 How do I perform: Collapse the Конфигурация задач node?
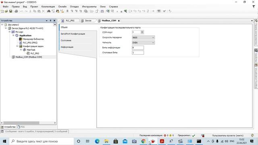tap(17, 46)
